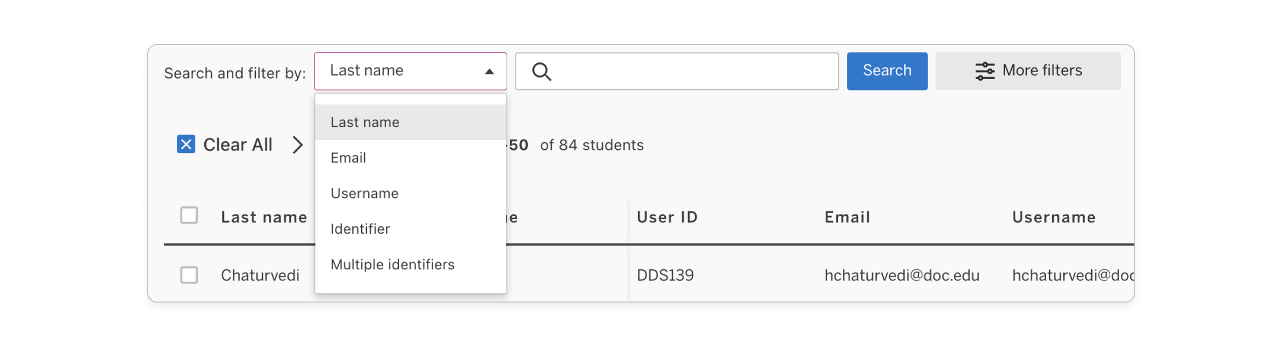Viewport: 1282px width, 347px height.
Task: Click Clear All text
Action: (x=238, y=145)
